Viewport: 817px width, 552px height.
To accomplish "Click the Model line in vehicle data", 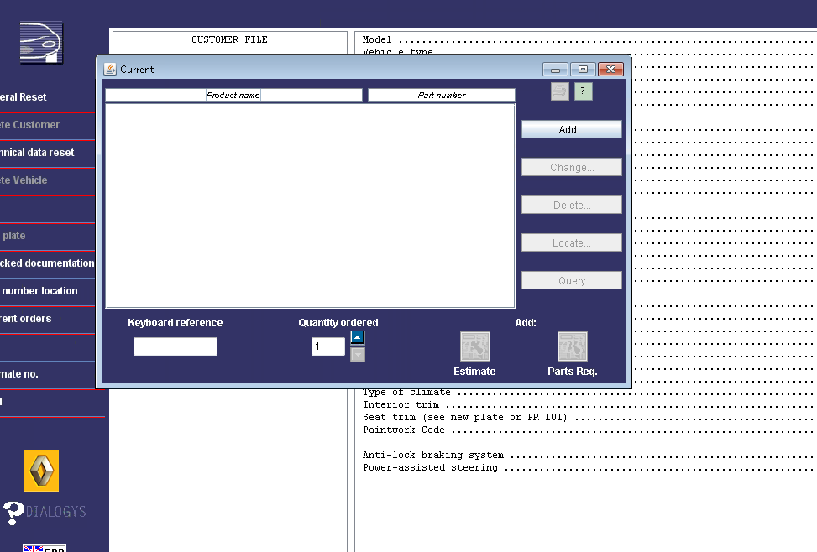I will (x=589, y=39).
